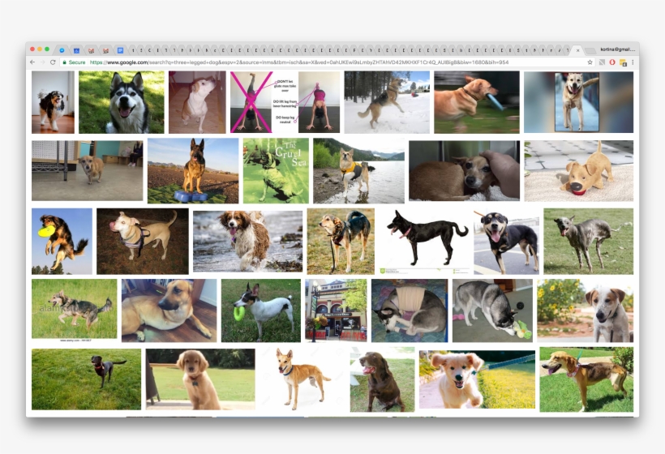Open the red Opera-style extension icon

[612, 62]
